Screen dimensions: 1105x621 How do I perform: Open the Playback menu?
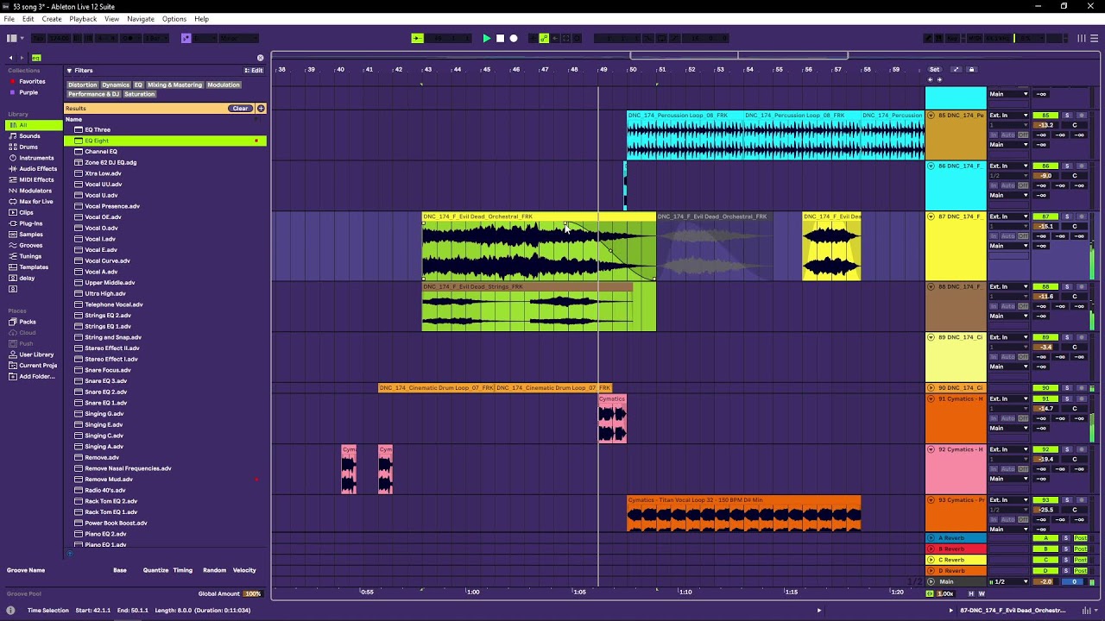(x=83, y=19)
